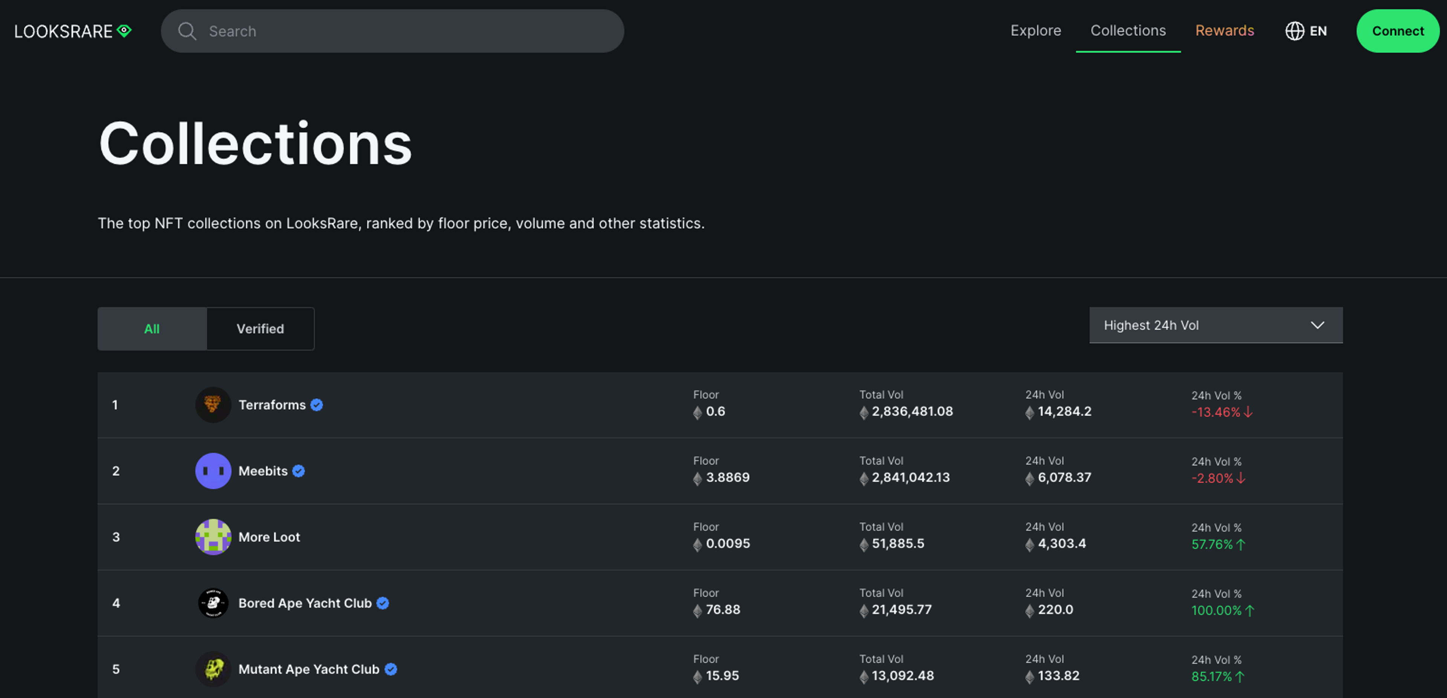1447x698 pixels.
Task: Click floor value 76.88
Action: (x=723, y=609)
